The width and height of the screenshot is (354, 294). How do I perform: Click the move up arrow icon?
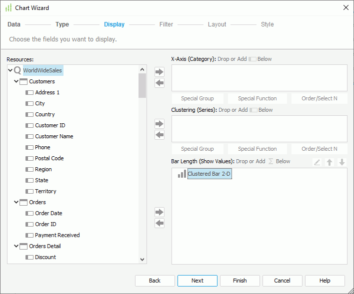[329, 162]
